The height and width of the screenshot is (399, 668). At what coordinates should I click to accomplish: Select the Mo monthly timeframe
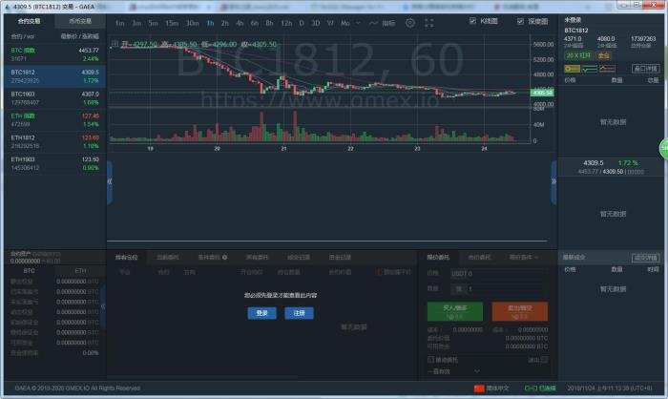(344, 23)
